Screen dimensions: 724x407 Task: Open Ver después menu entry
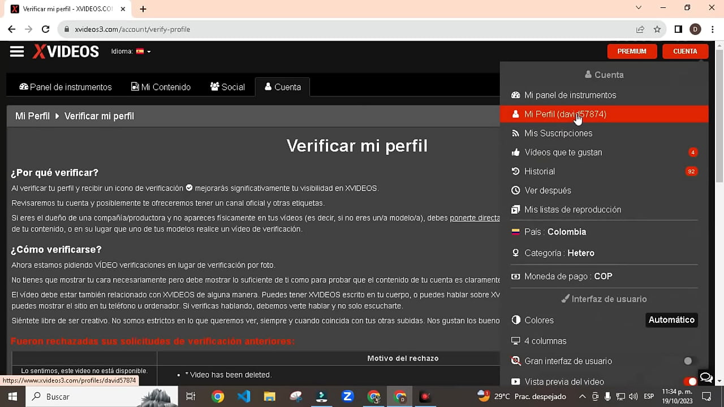[x=604, y=190]
